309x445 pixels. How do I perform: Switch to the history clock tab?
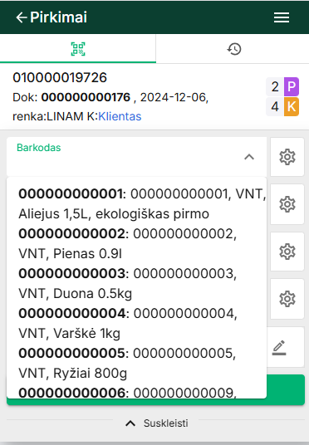pos(234,49)
